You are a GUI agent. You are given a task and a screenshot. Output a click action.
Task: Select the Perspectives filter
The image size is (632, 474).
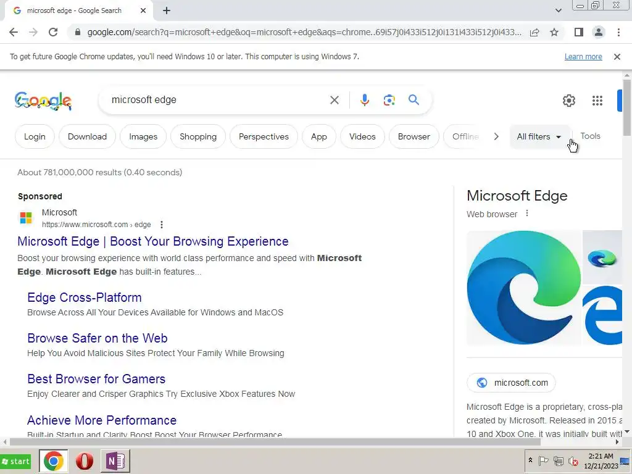click(264, 136)
